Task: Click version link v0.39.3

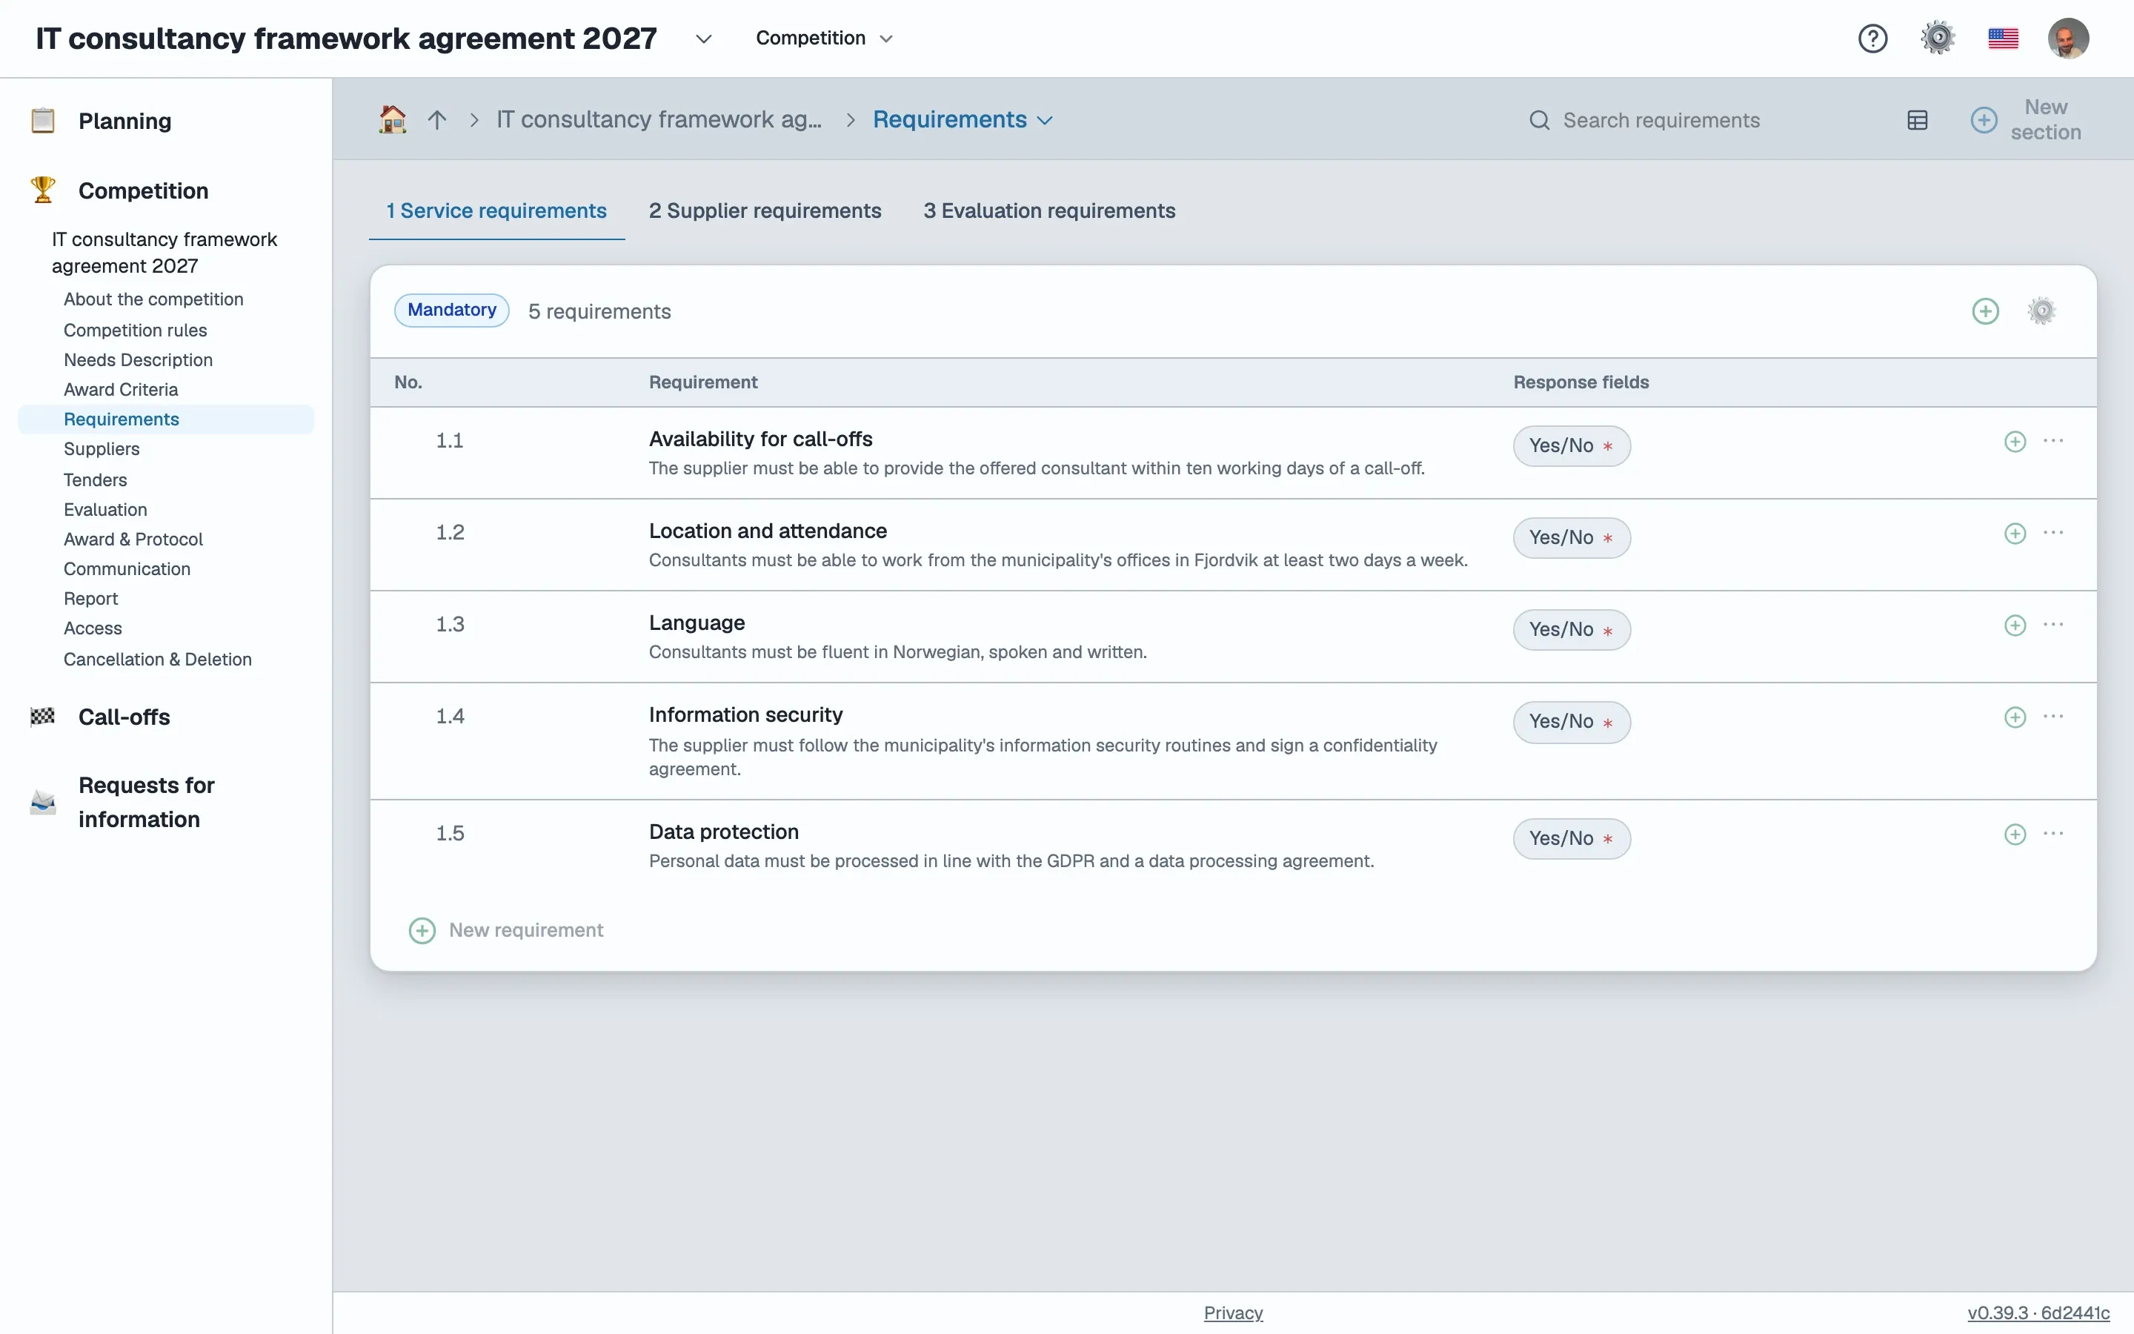Action: (2038, 1312)
